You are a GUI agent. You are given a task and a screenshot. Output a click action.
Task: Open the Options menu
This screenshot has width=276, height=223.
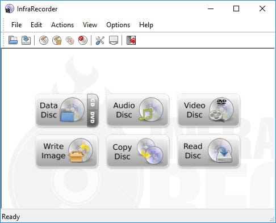click(x=118, y=25)
